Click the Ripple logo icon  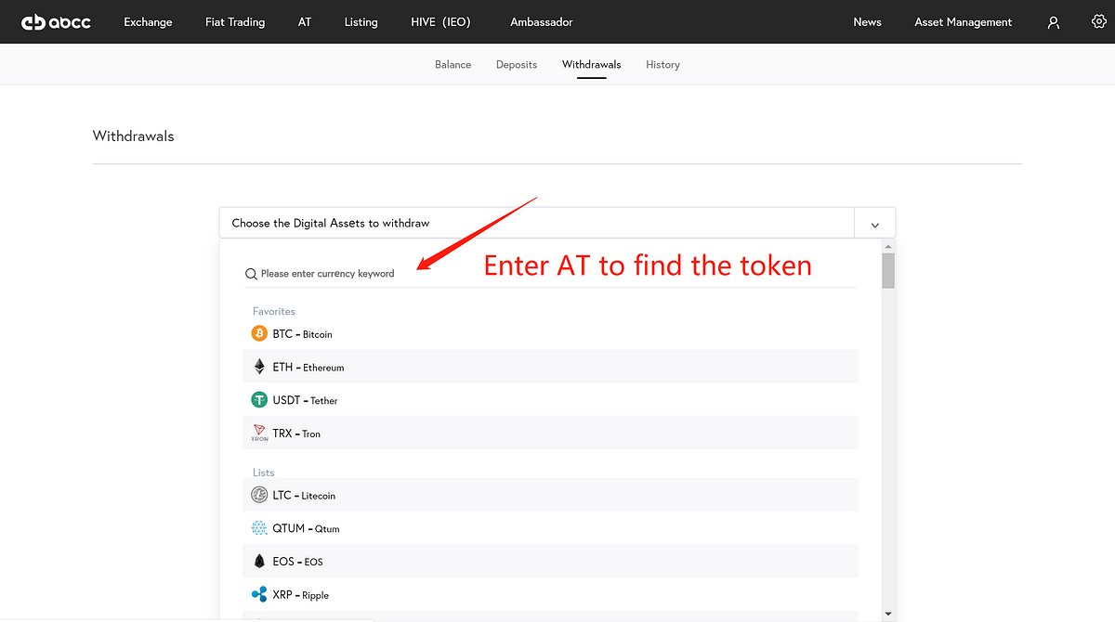[259, 594]
